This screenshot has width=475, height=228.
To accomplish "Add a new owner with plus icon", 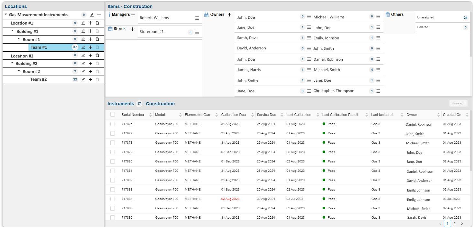I will 229,15.
